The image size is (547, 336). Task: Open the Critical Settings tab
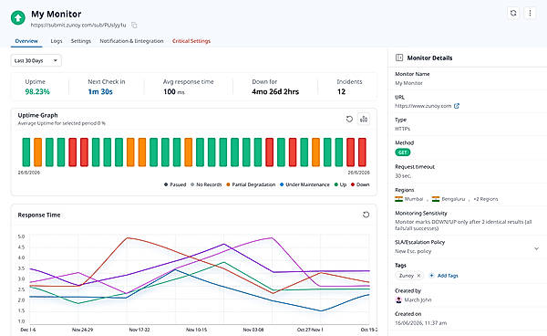click(x=191, y=41)
